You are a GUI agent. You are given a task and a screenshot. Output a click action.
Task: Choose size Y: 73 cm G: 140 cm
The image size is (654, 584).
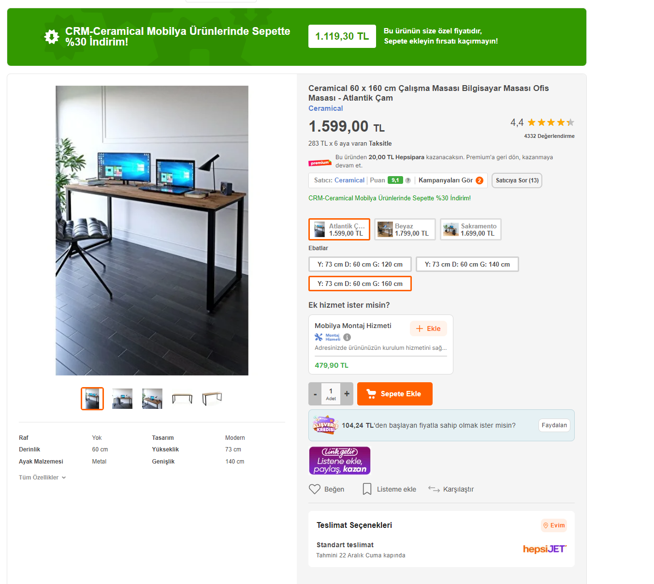[467, 264]
